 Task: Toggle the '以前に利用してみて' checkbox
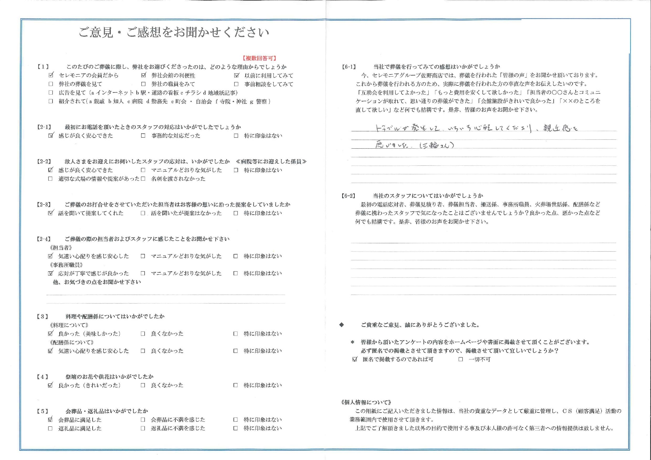tap(236, 75)
